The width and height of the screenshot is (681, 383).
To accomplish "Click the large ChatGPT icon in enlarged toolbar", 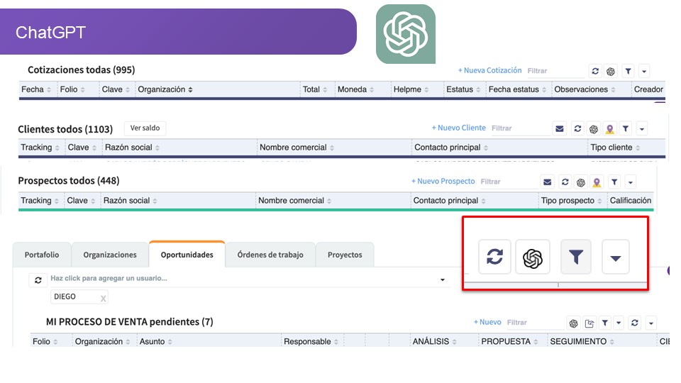I will coord(533,257).
